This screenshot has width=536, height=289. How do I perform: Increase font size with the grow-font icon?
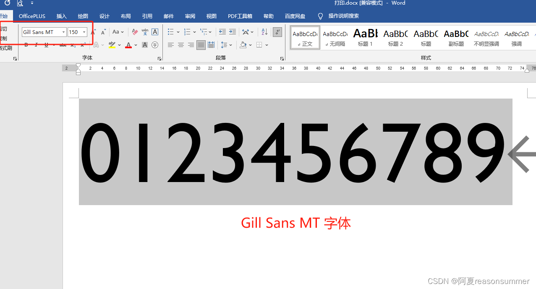click(94, 32)
